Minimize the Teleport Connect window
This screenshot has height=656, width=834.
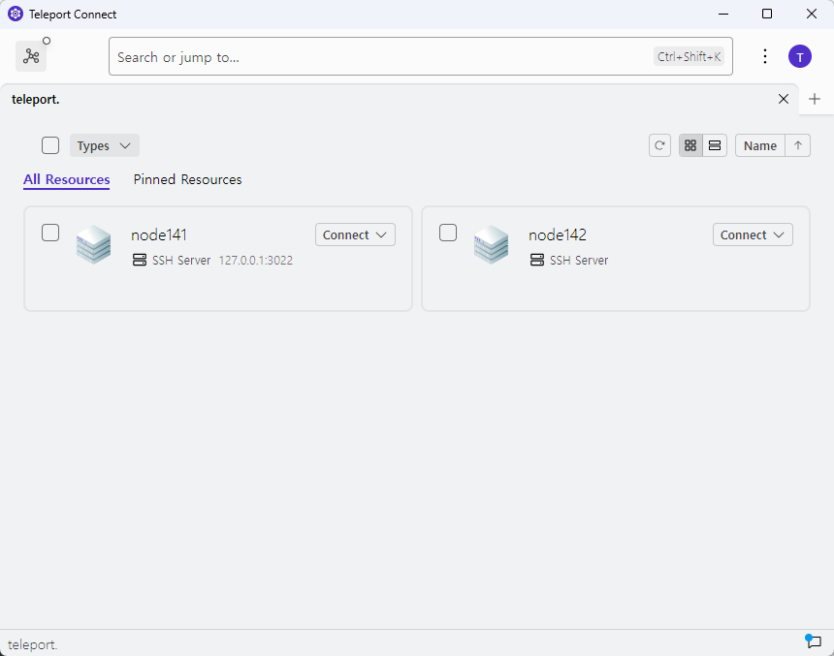click(x=722, y=14)
